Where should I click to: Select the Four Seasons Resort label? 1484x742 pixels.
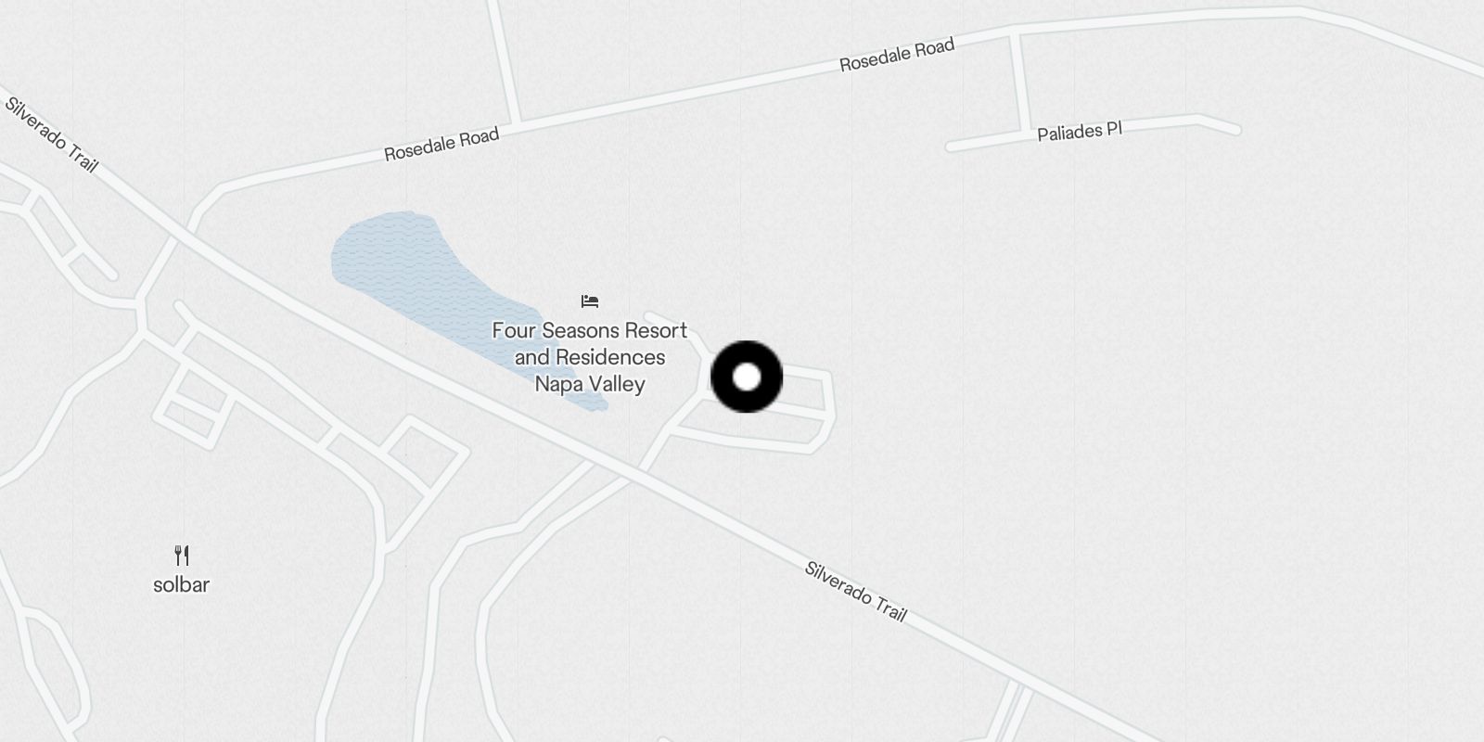590,357
